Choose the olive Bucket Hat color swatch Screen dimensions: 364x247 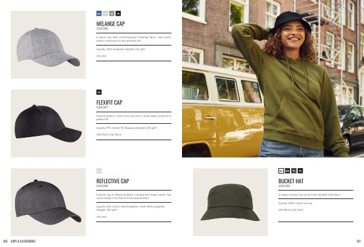(x=294, y=171)
